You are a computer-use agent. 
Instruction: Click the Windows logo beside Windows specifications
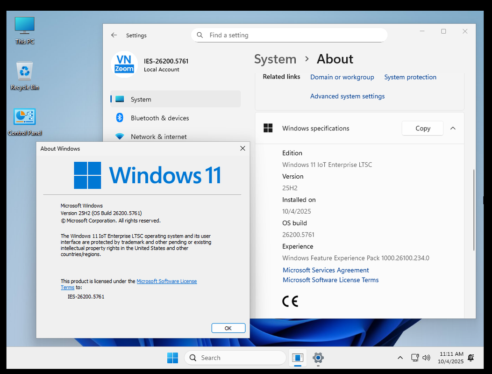click(x=268, y=128)
